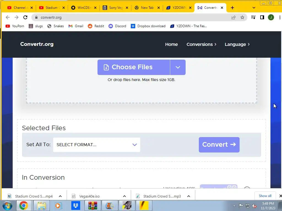Click the Chrome taskbar icon
Screen dimensions: 282x211
coord(24,206)
